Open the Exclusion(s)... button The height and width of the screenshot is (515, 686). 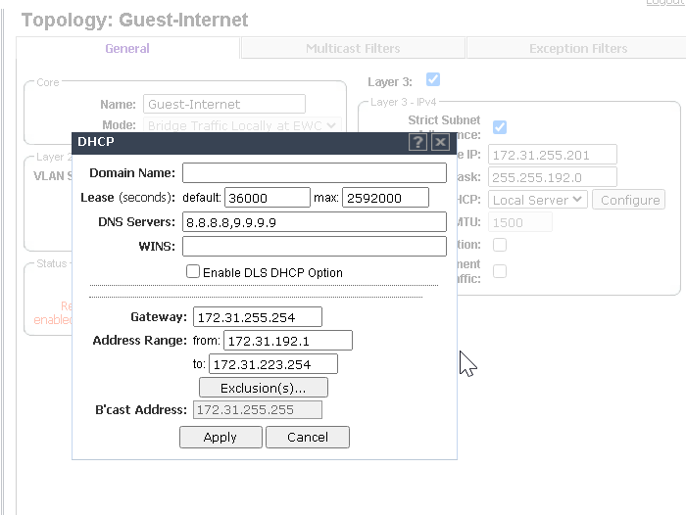(263, 388)
